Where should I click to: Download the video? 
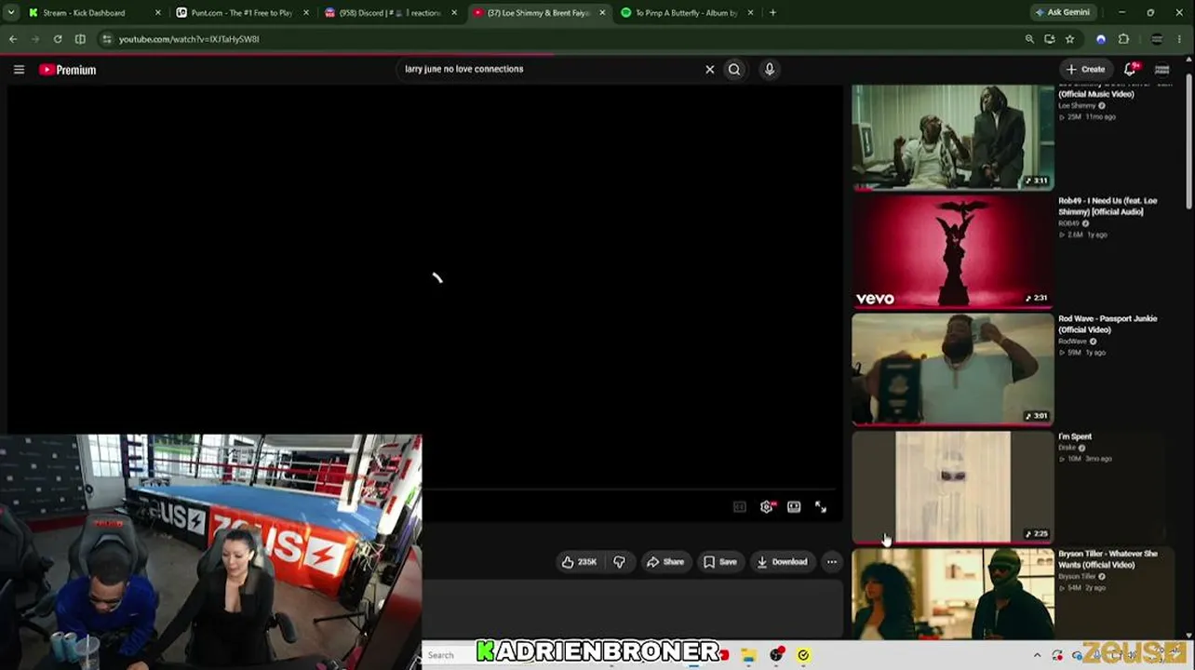pos(782,562)
